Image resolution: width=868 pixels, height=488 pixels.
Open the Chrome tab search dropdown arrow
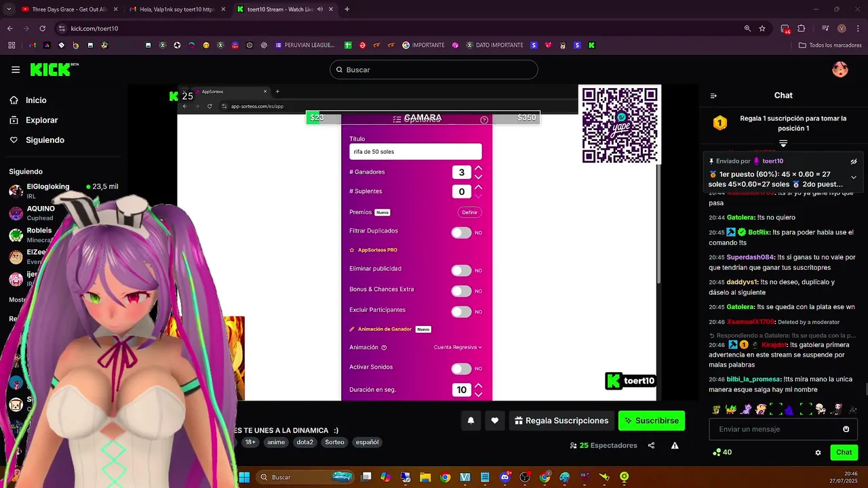9,9
